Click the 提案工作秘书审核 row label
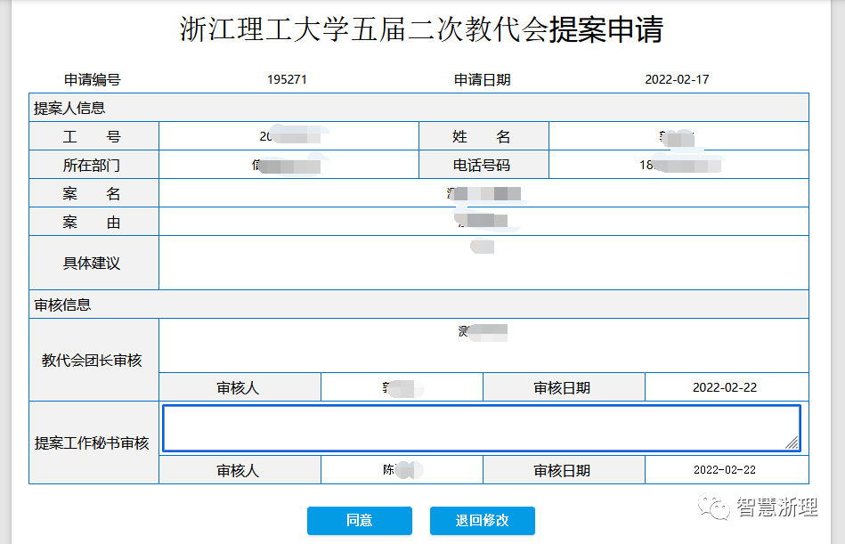 (x=92, y=443)
